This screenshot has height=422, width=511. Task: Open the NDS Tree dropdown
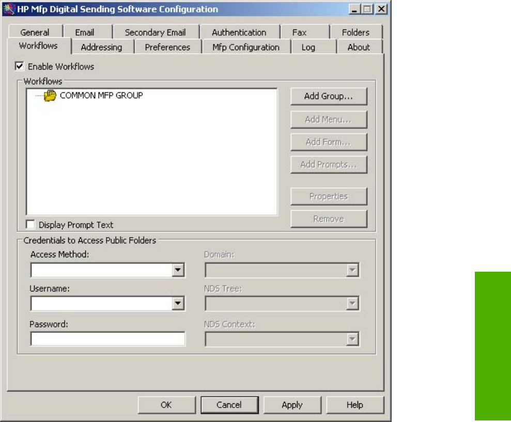click(x=352, y=303)
